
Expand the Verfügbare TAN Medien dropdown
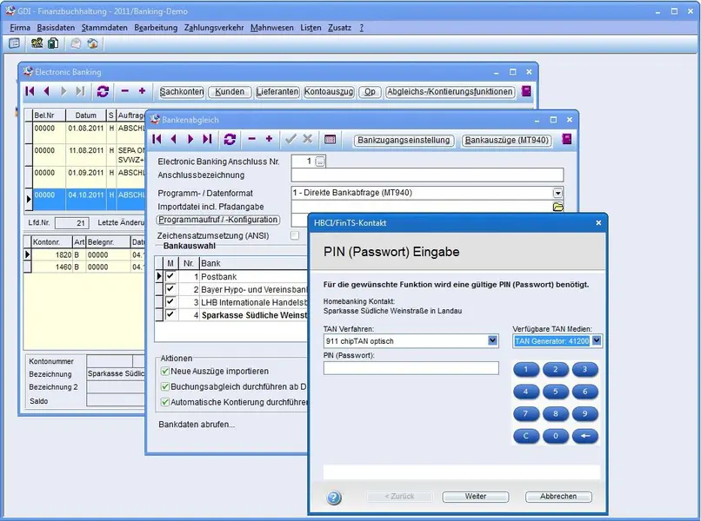[x=597, y=341]
